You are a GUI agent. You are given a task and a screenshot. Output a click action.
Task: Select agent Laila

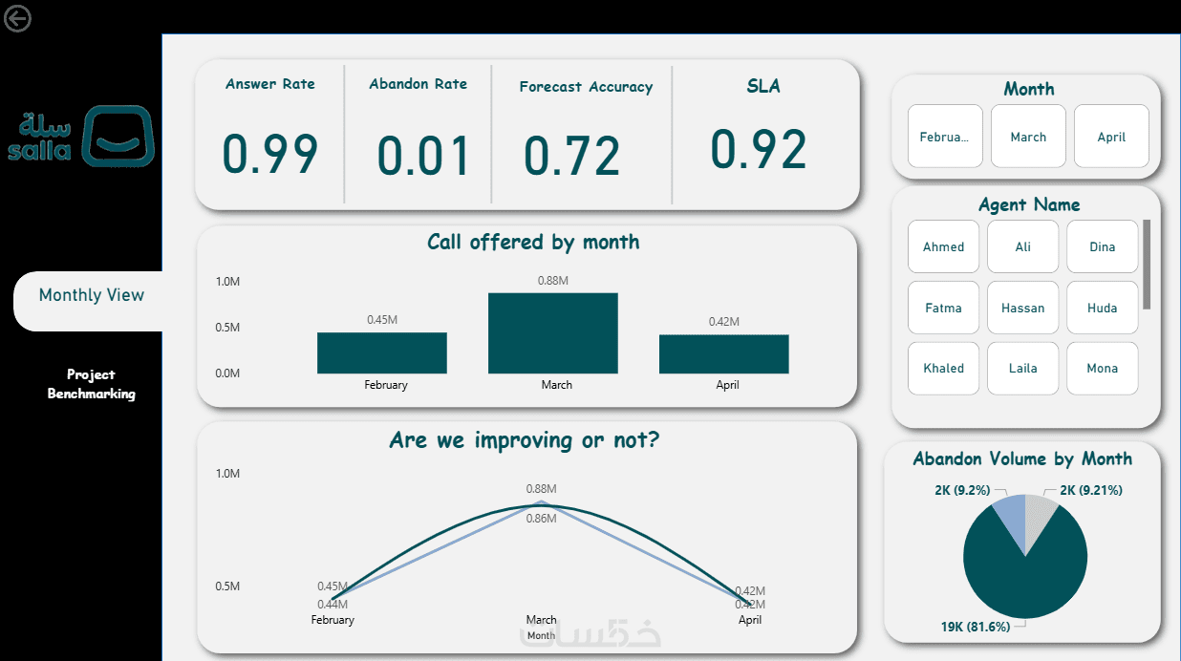pos(1023,368)
